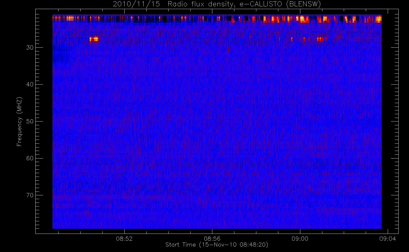Click the 09:04 time tick label
409x252 pixels.
click(388, 239)
